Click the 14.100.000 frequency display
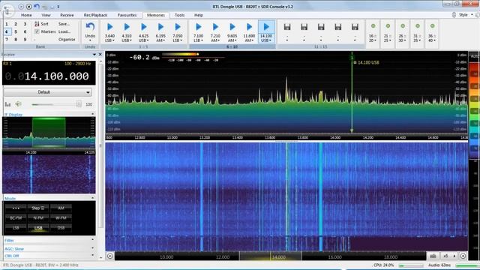 [x=57, y=76]
